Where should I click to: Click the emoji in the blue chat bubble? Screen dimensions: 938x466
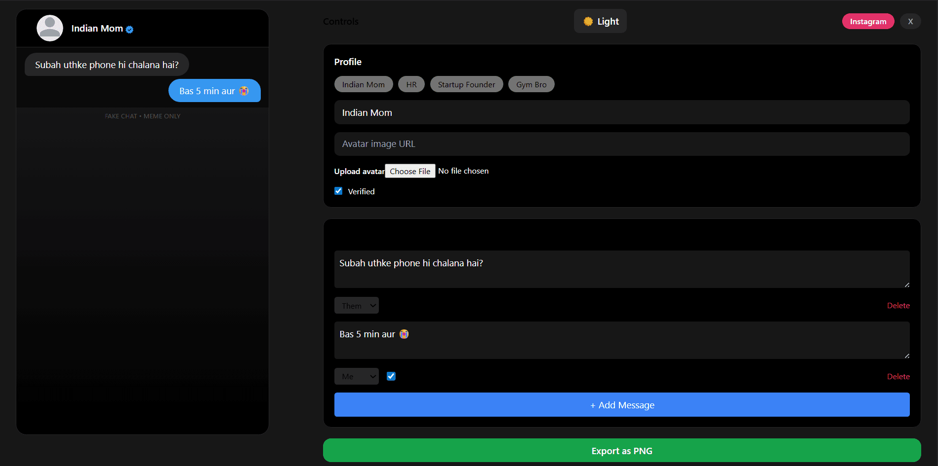[244, 91]
